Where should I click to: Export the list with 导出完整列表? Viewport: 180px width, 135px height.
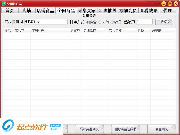(89, 129)
